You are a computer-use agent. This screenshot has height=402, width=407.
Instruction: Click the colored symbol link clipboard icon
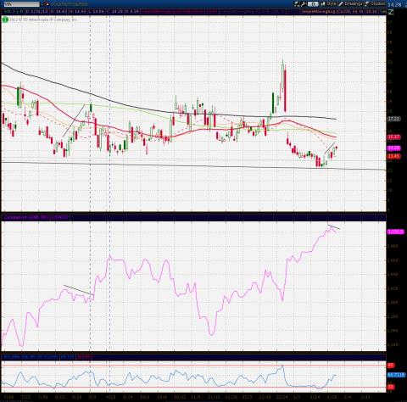pos(47,4)
